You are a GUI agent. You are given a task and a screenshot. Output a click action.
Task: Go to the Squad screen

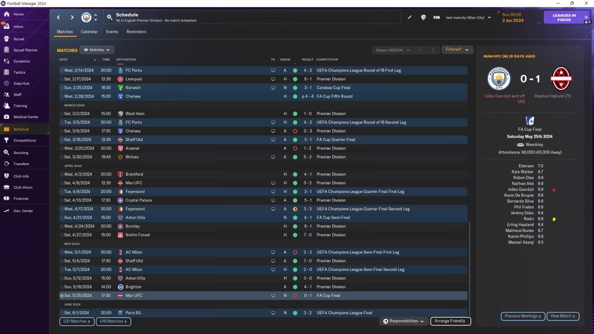coord(19,39)
